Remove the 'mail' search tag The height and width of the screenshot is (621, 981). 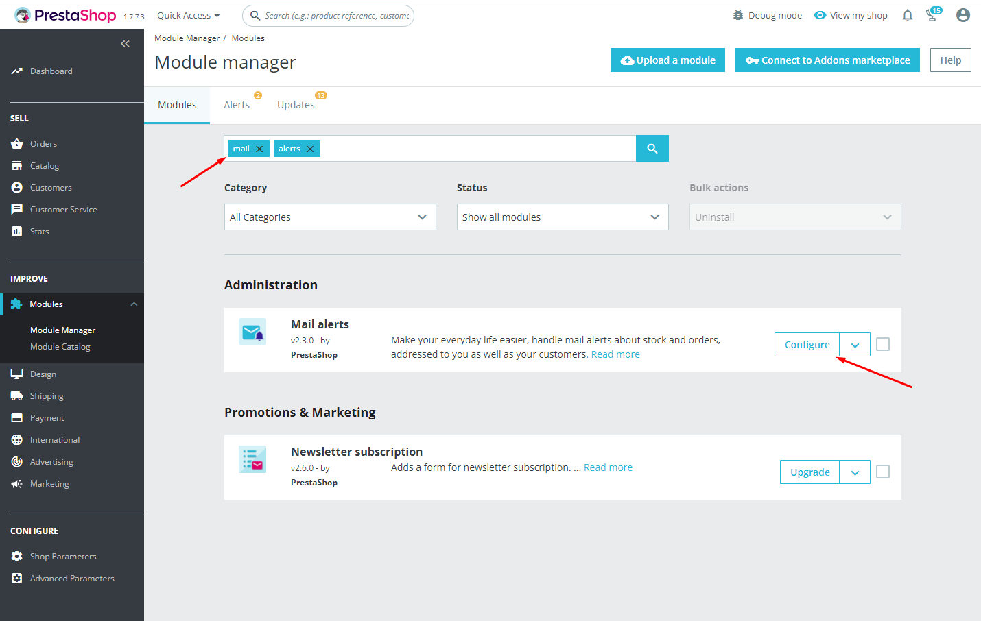259,149
